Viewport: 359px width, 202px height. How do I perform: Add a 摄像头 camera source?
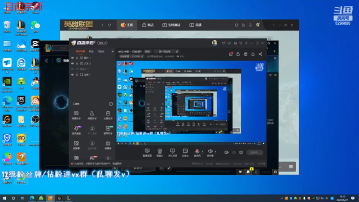[160, 153]
